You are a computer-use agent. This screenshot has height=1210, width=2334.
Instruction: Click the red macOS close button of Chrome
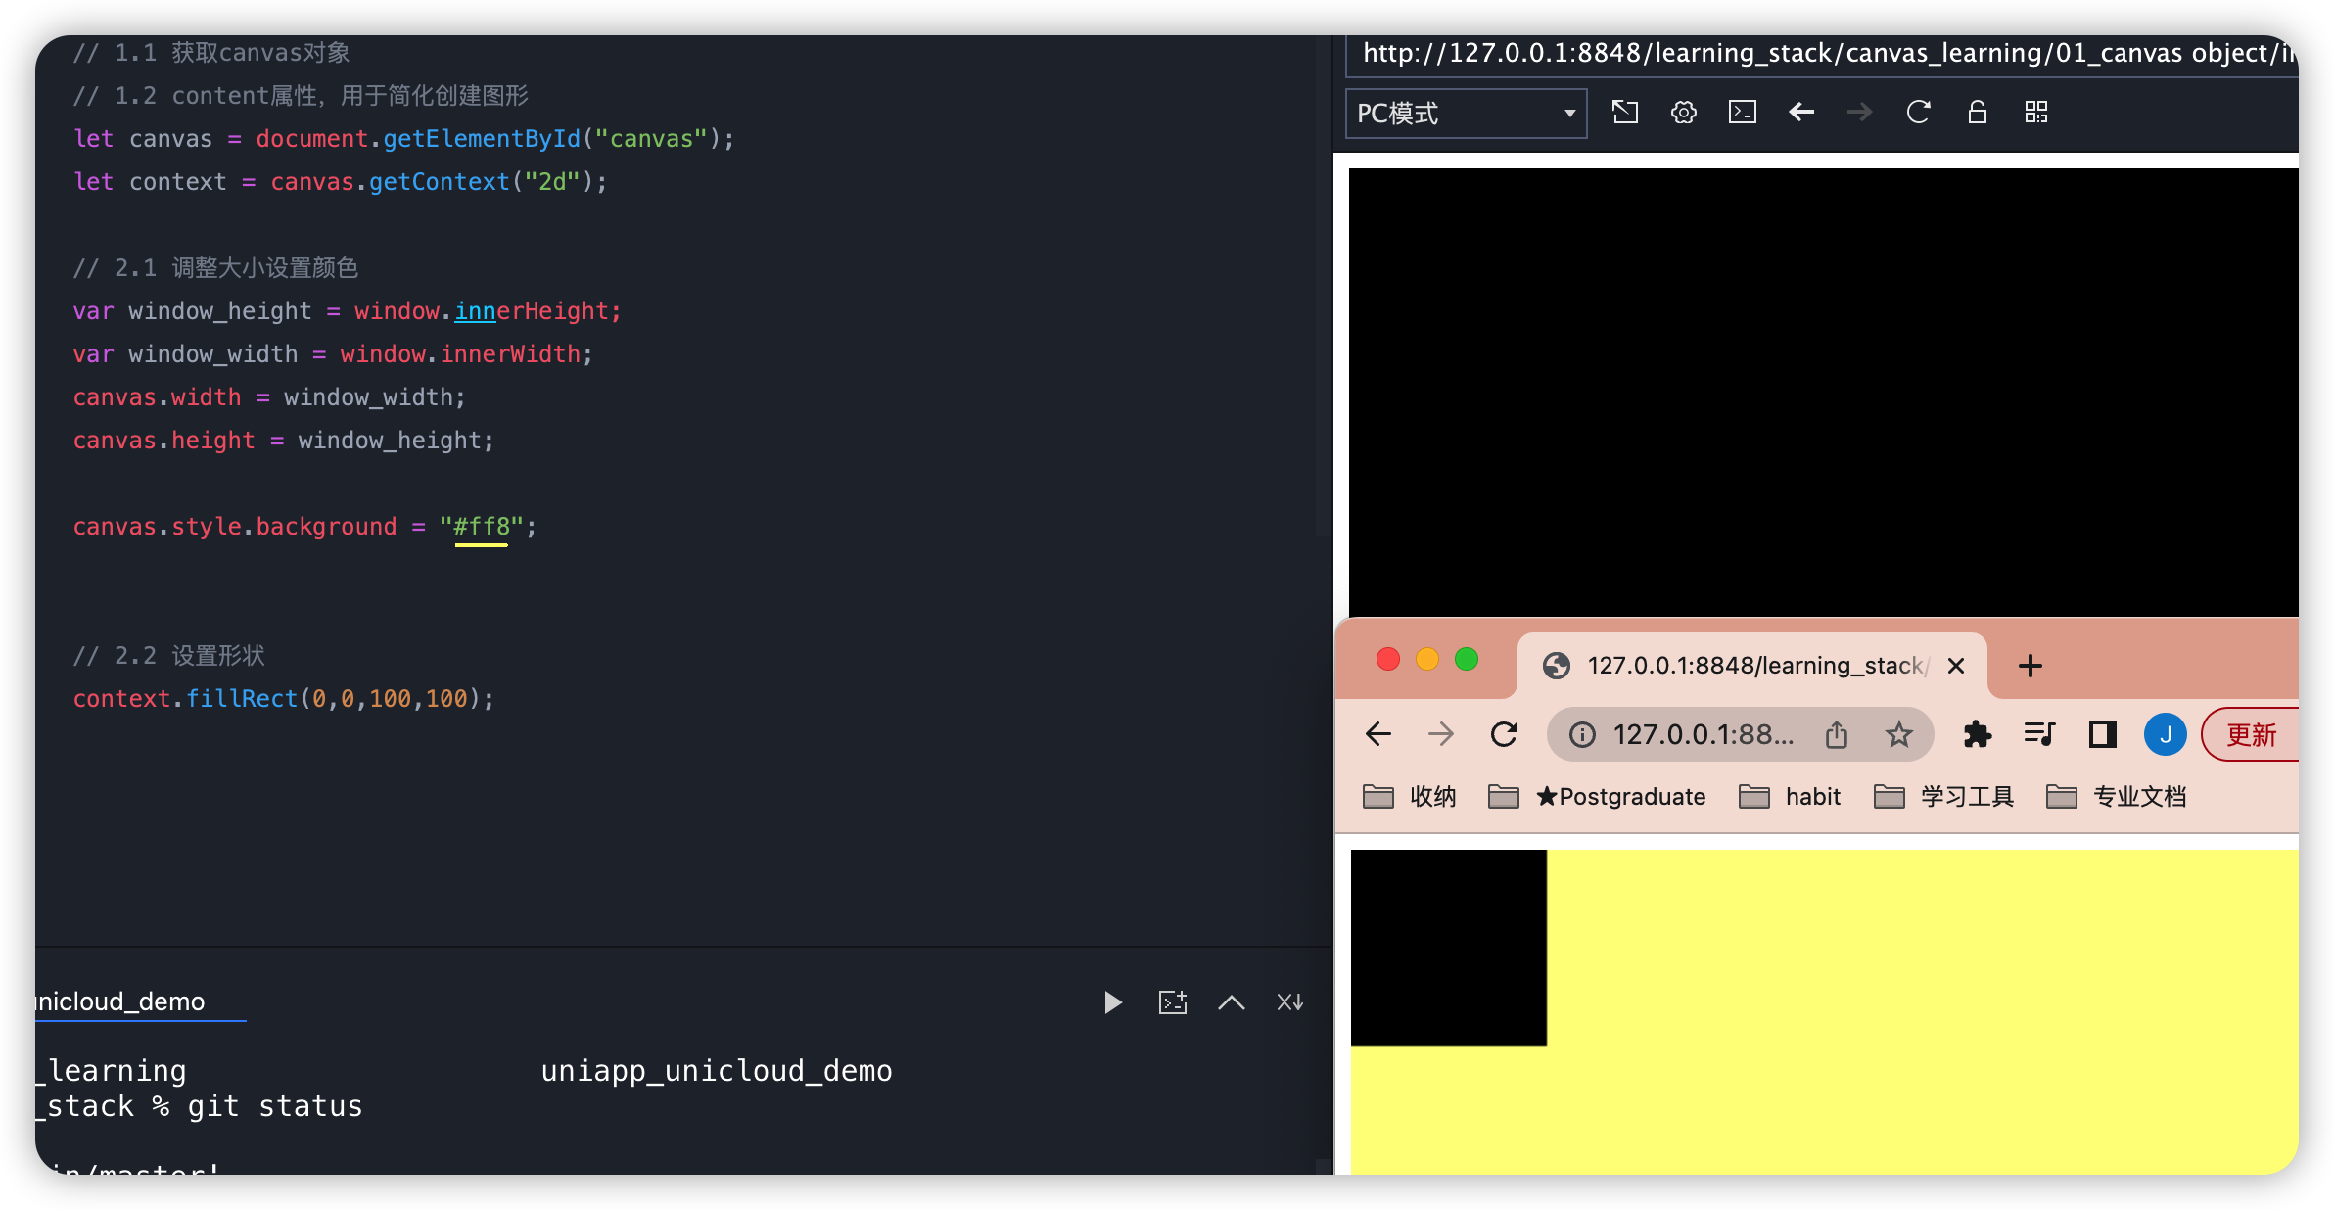click(x=1388, y=659)
